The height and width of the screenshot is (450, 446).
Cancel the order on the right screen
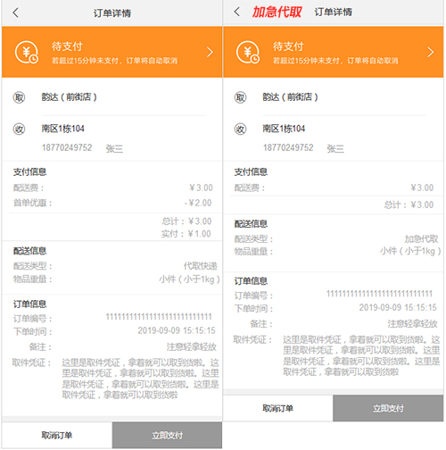278,408
